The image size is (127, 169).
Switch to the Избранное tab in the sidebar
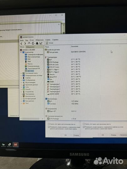(30, 47)
